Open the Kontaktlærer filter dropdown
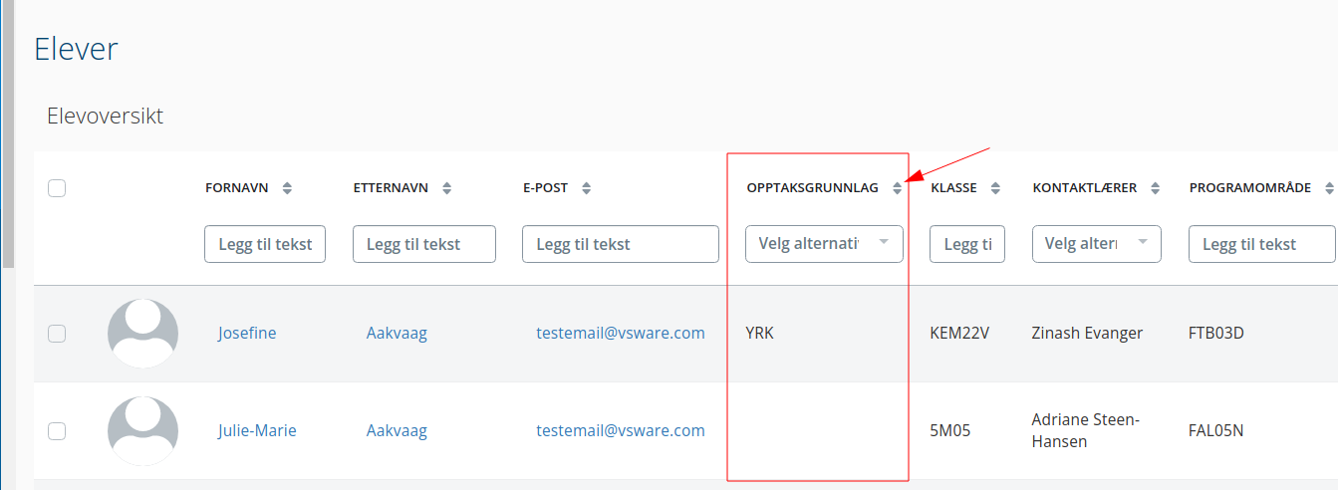The width and height of the screenshot is (1338, 490). (1096, 244)
